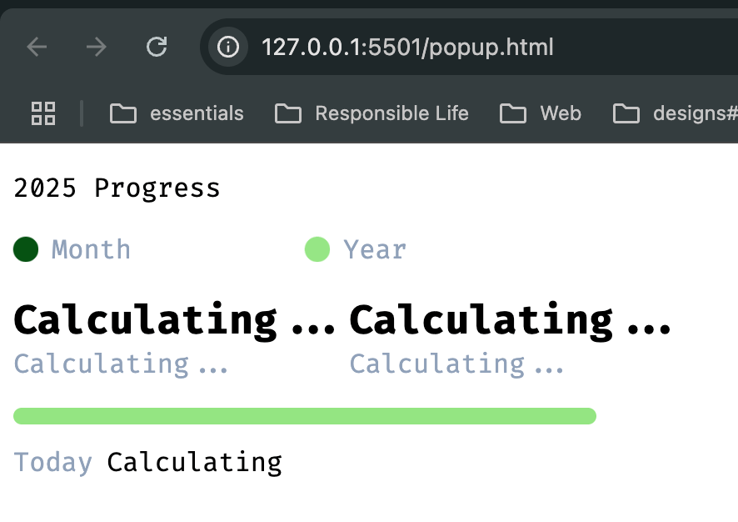Click the address bar URL text

(x=407, y=47)
